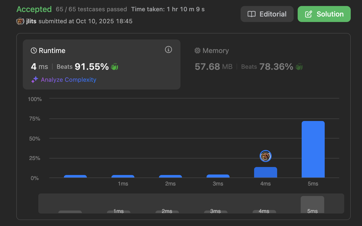Screen dimensions: 362x226
Task: Click the clapping hands icon after 91.55%
Action: [x=114, y=66]
